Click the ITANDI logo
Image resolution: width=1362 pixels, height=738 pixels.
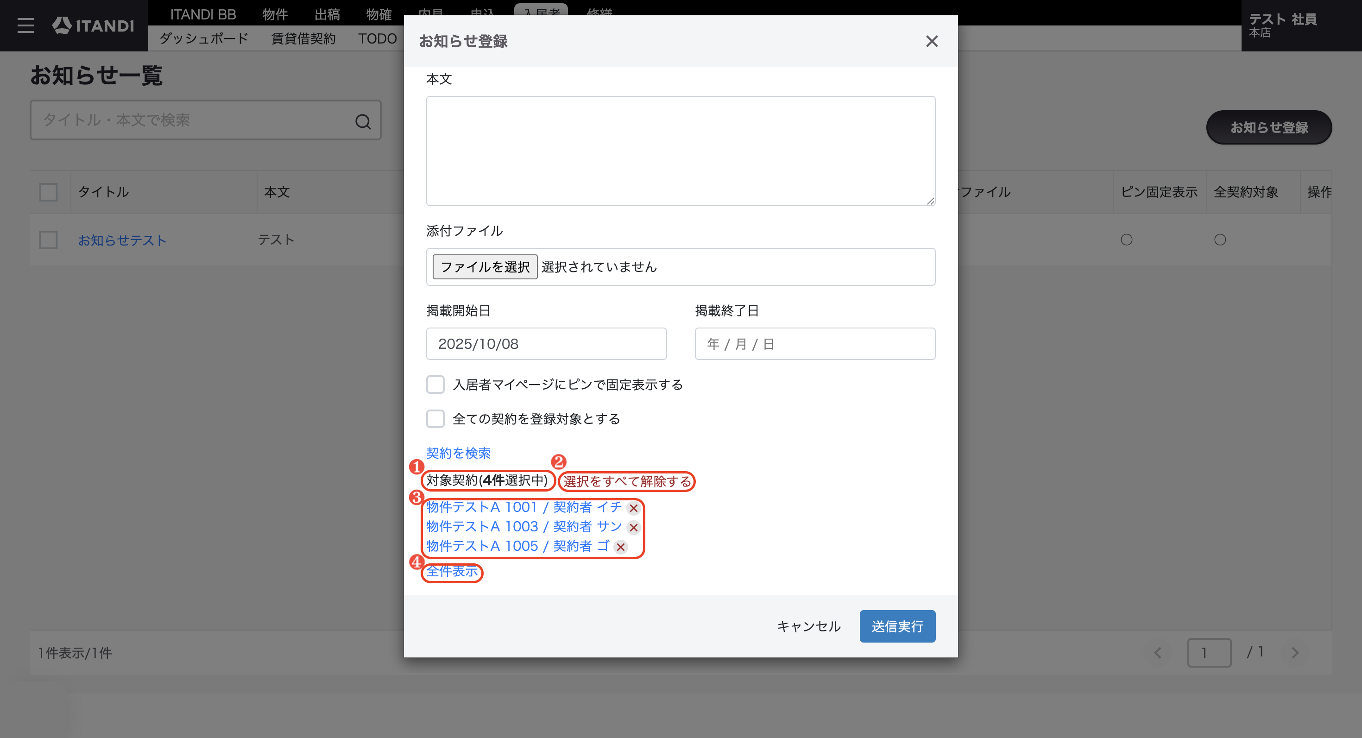(x=93, y=25)
